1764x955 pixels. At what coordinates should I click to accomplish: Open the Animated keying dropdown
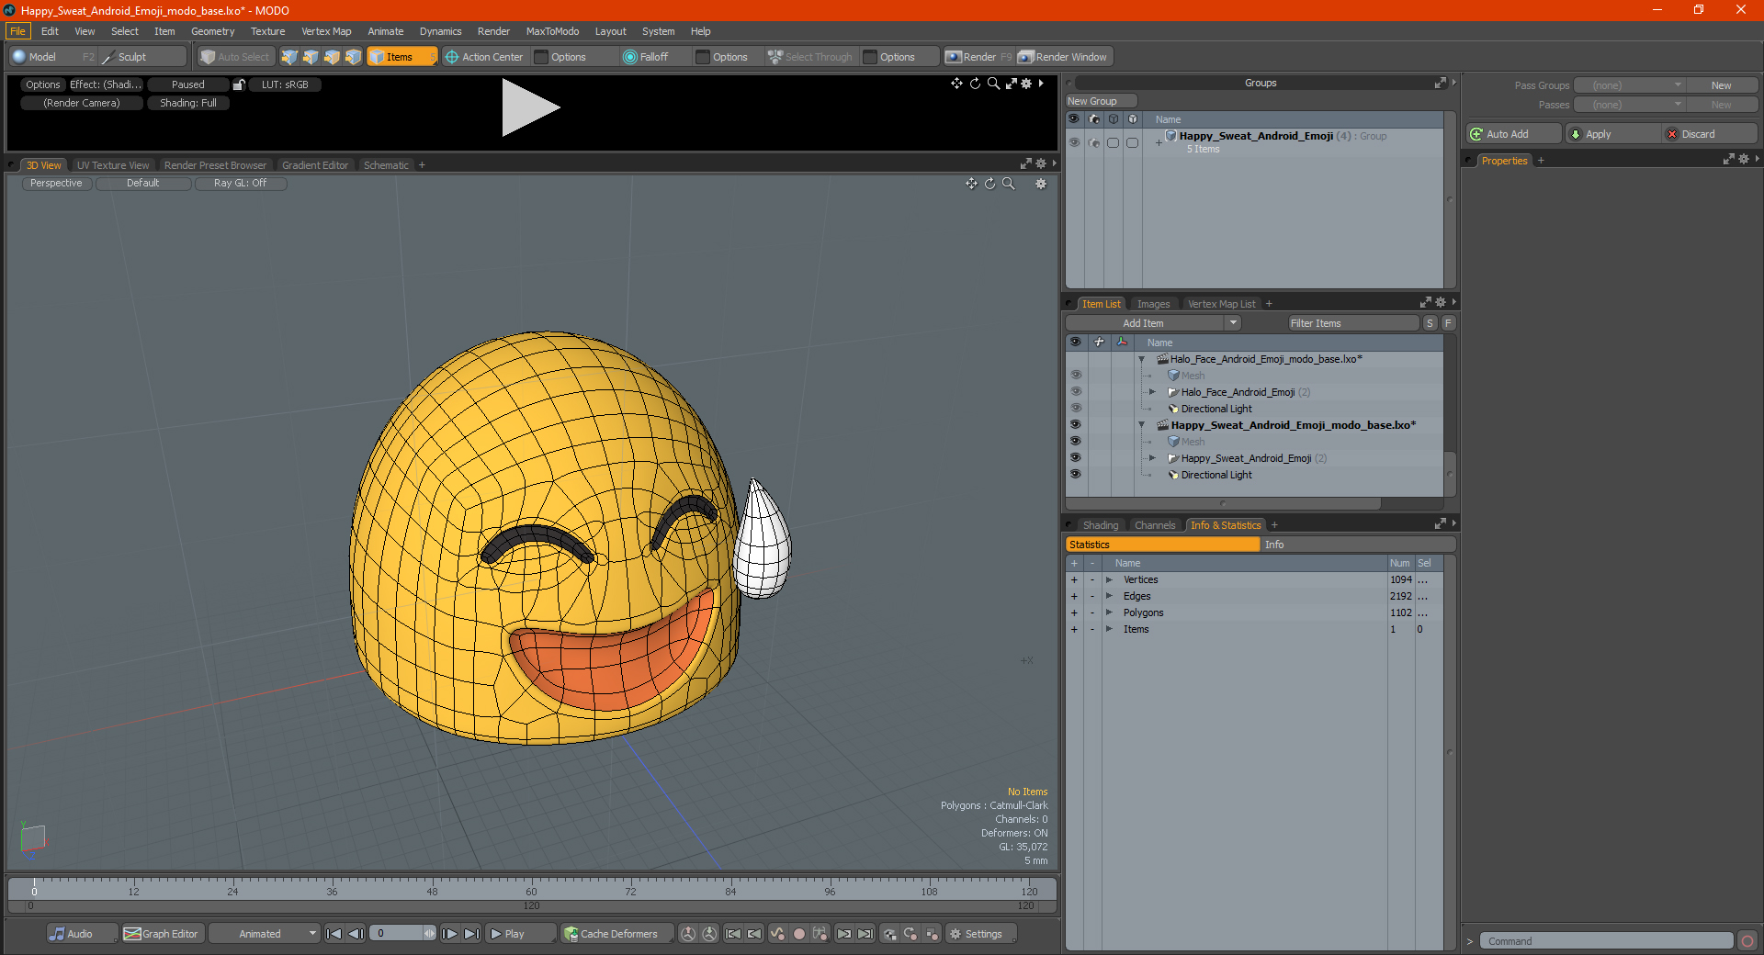(x=266, y=934)
